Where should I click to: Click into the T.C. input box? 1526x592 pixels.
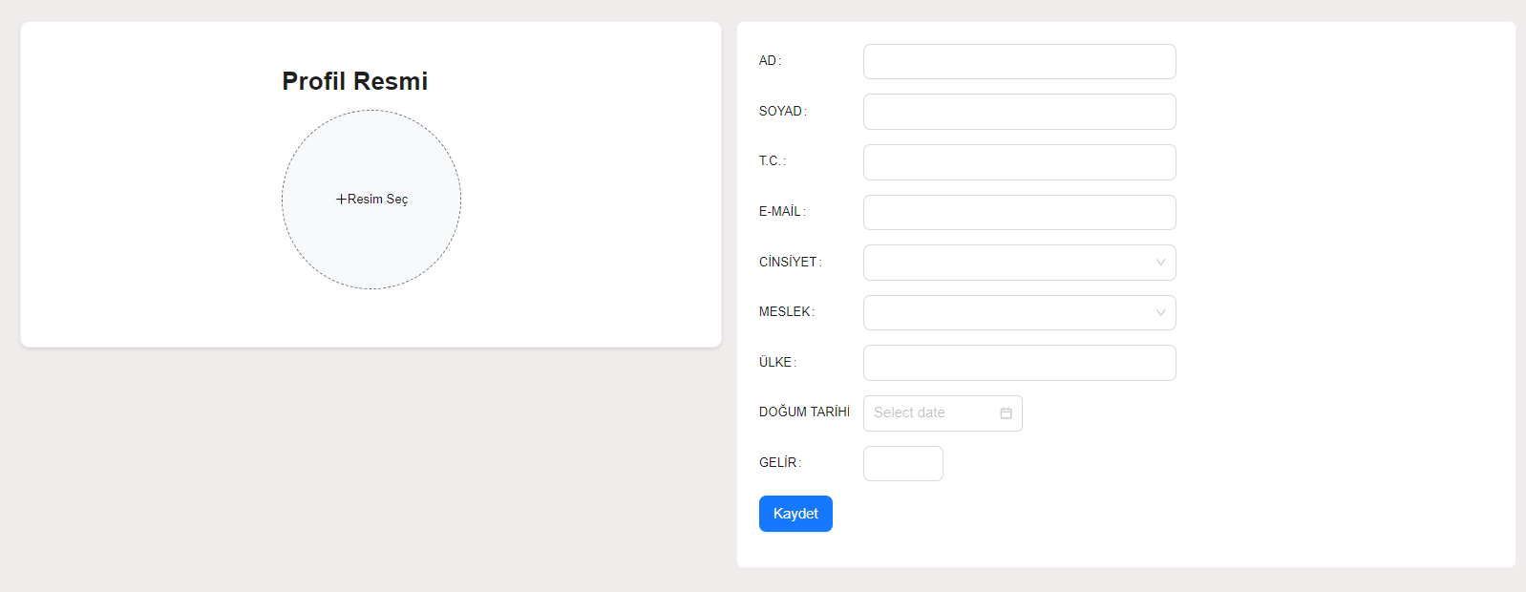click(1019, 162)
